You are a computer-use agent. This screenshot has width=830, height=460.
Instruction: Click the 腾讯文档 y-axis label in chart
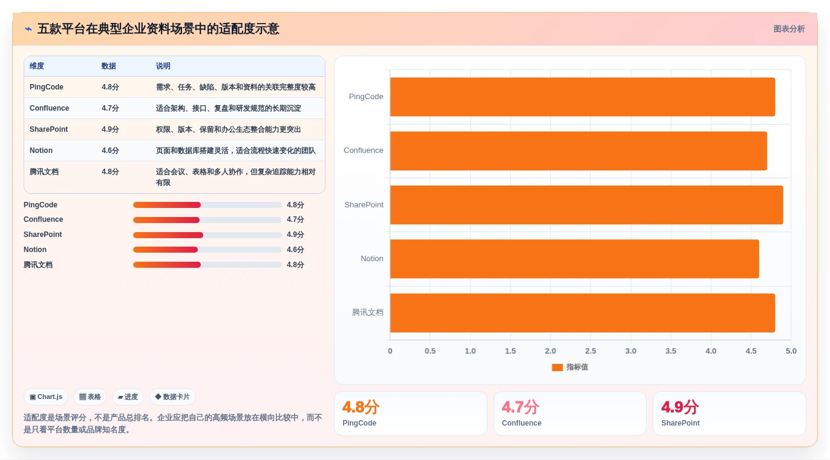(368, 313)
